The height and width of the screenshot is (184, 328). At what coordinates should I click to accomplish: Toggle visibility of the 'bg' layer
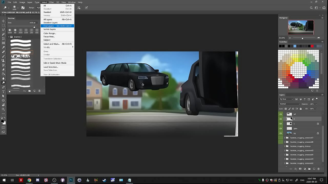point(281,133)
